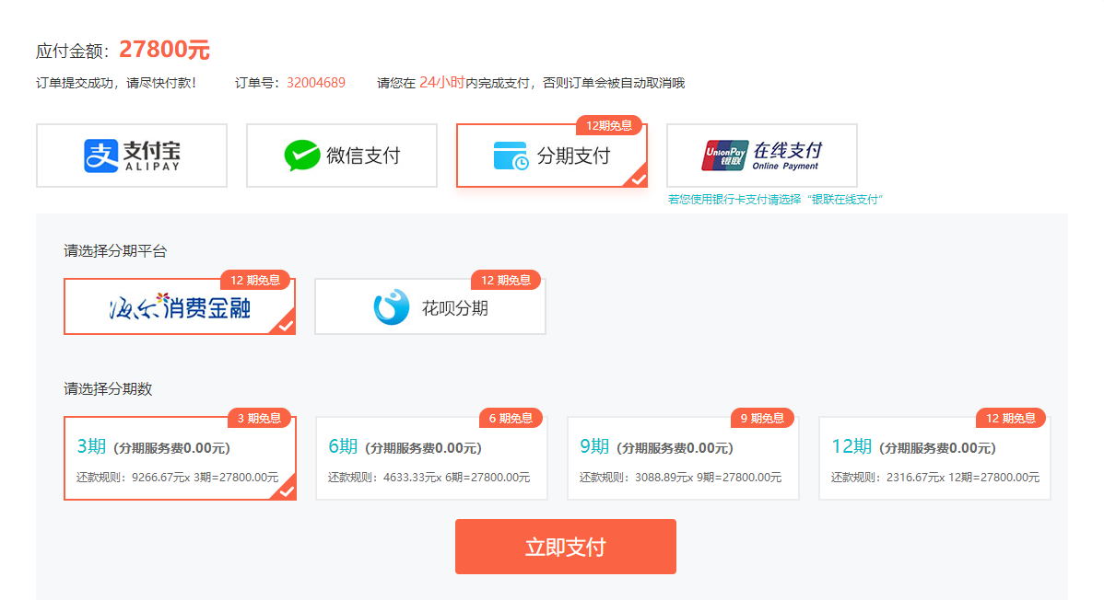
Task: Open the 立即支付 payment button
Action: point(565,546)
